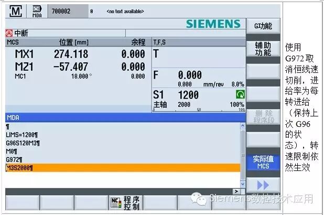Click the blue MDA header bar
The height and width of the screenshot is (215, 324).
[x=125, y=117]
